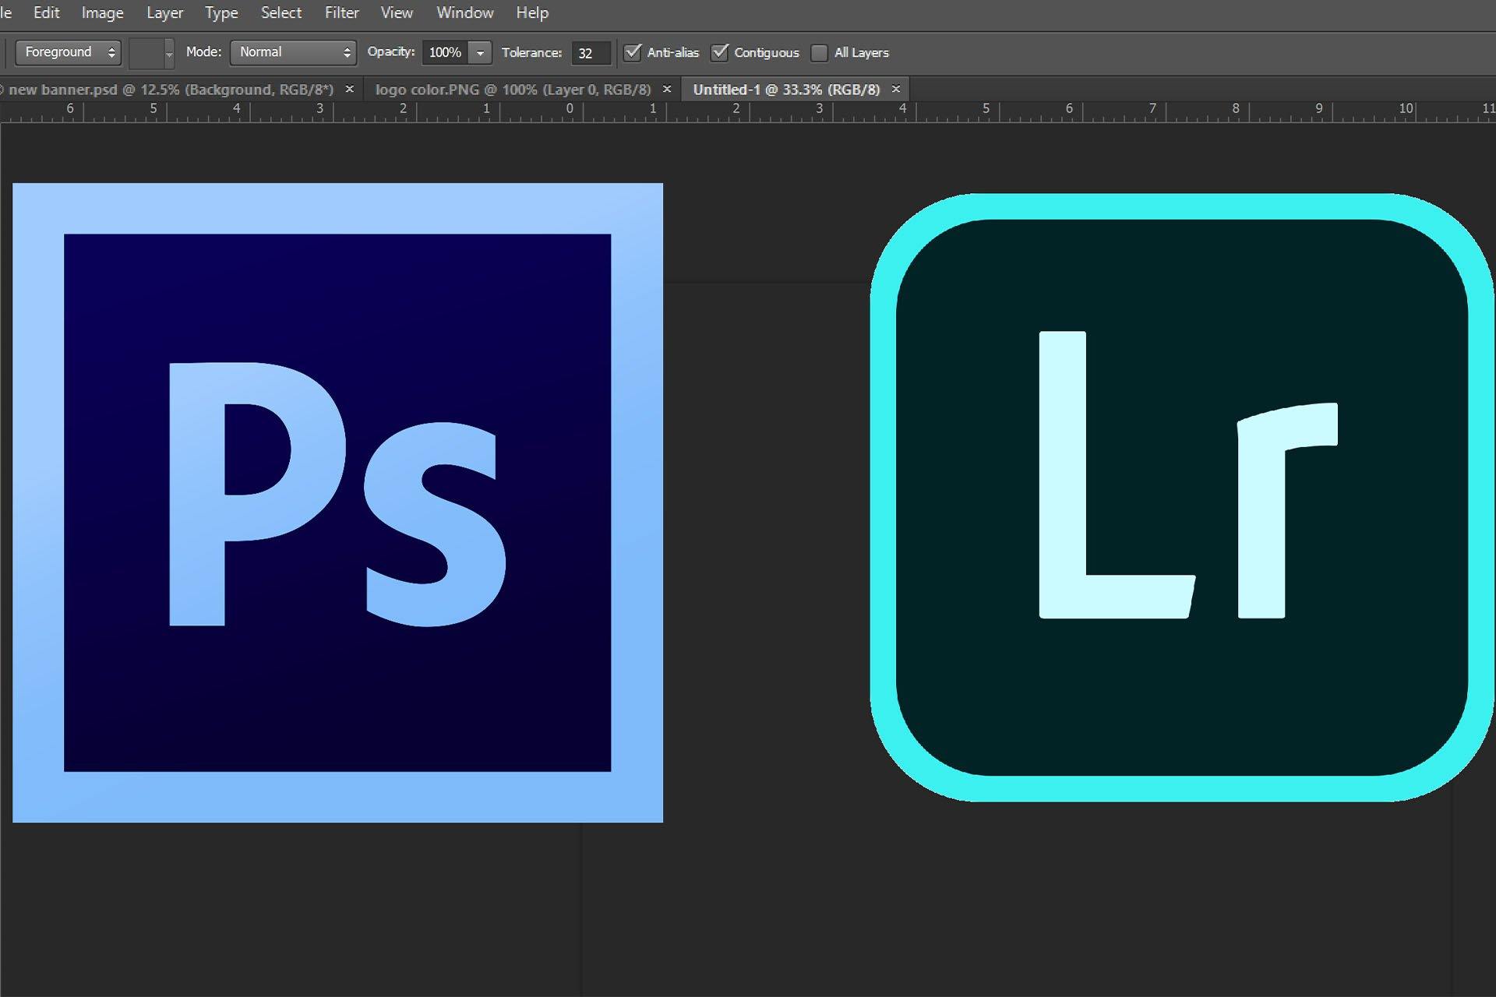Open the View menu
This screenshot has height=997, width=1496.
(397, 13)
